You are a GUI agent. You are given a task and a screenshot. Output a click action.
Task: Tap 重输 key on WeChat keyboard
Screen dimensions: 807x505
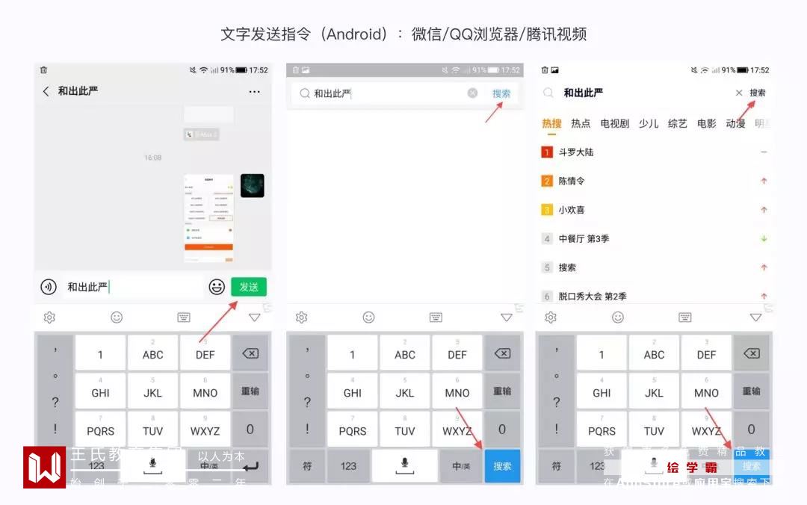pos(250,391)
